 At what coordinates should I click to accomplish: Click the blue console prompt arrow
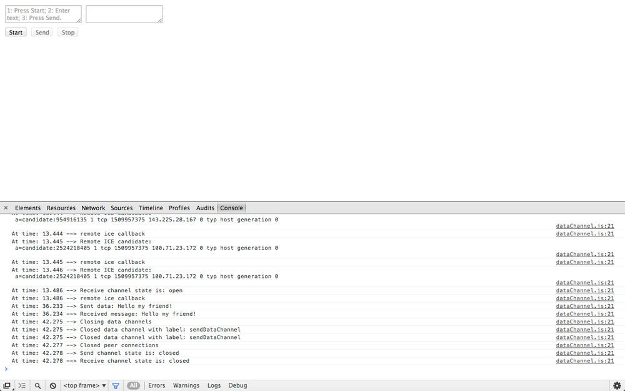point(6,369)
